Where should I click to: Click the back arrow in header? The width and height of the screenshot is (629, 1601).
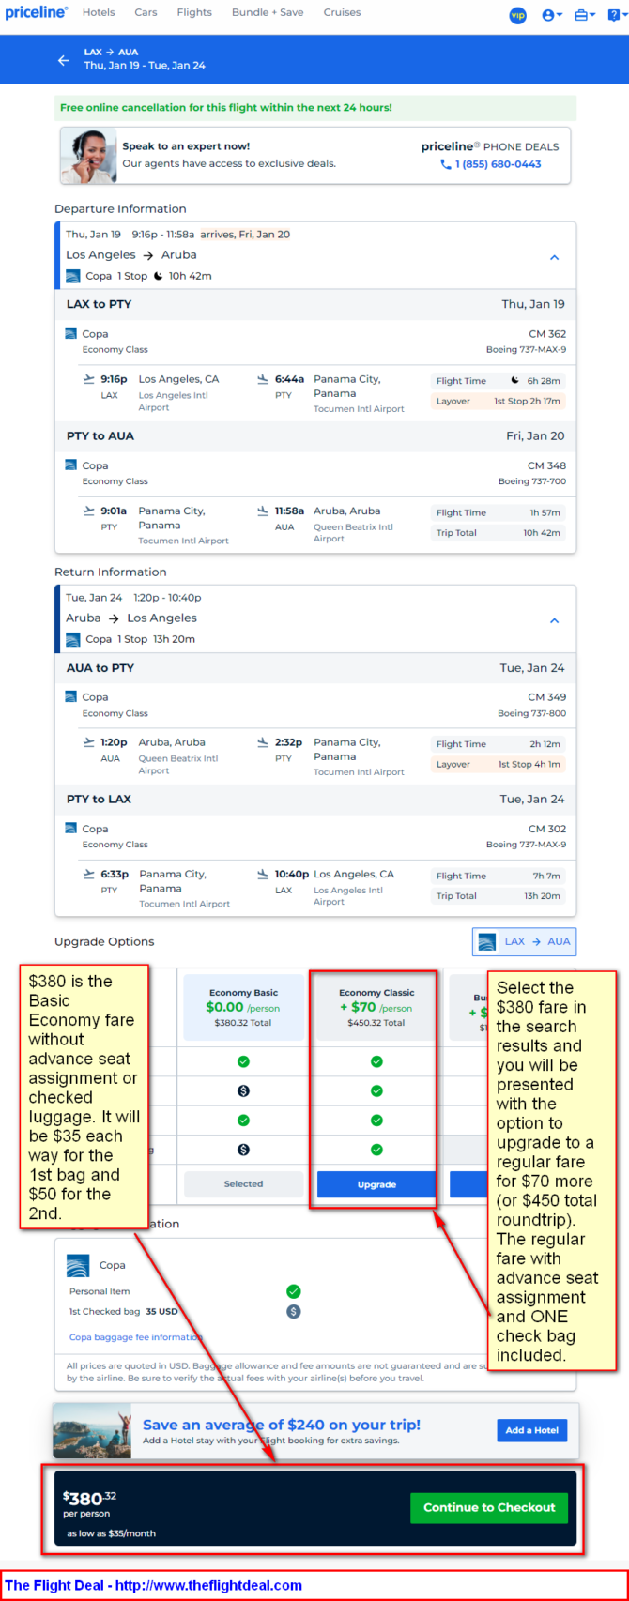tap(63, 60)
